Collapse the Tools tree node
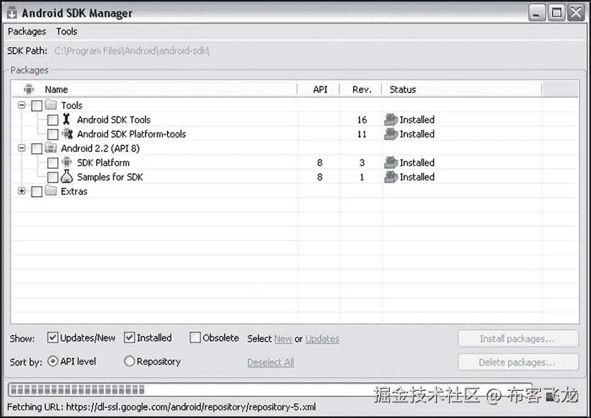The width and height of the screenshot is (591, 418). point(22,105)
